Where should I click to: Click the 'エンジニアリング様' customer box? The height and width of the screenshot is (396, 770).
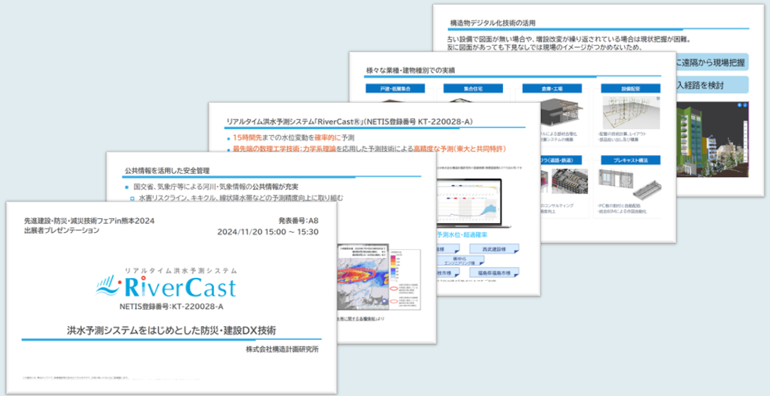pyautogui.click(x=461, y=261)
